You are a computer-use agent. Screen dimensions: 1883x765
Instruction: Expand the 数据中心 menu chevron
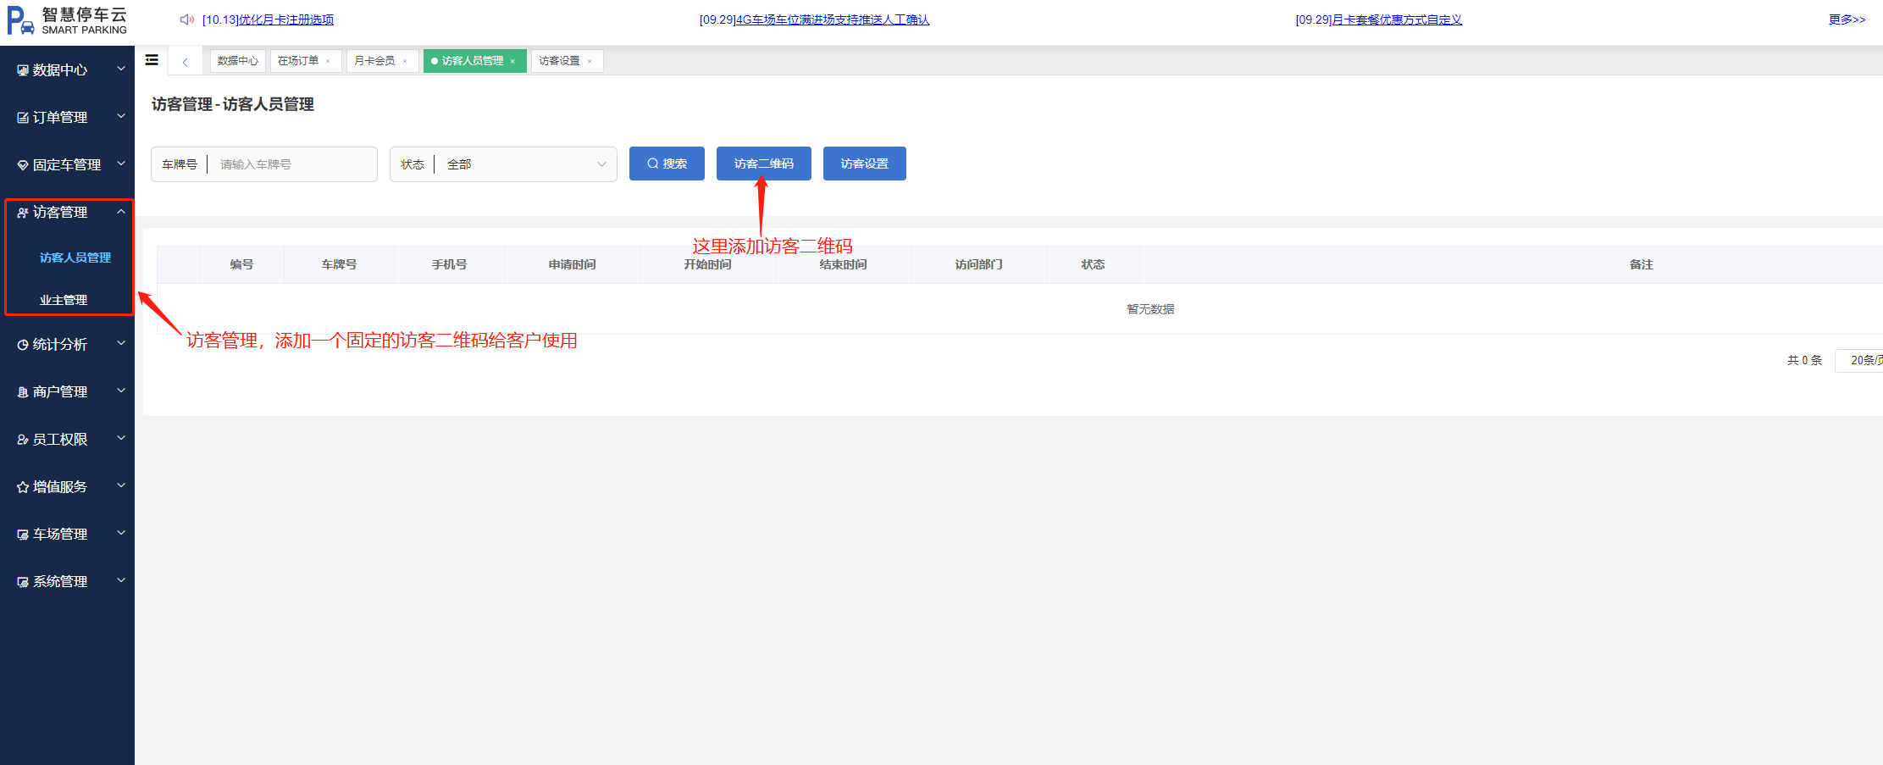pyautogui.click(x=121, y=69)
